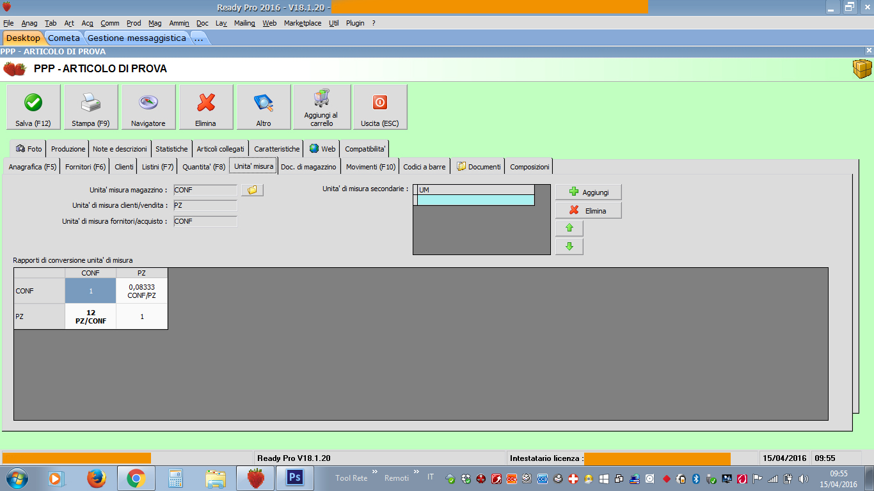874x491 pixels.
Task: Save the article with Salva (F12)
Action: 33,107
